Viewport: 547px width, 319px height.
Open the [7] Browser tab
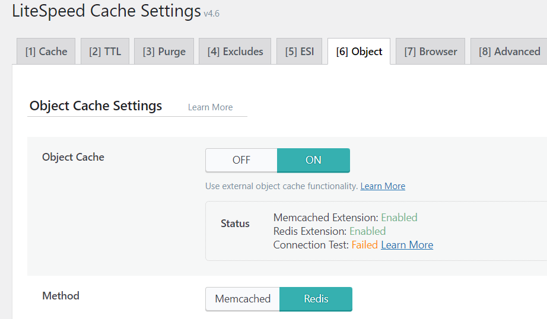(431, 51)
